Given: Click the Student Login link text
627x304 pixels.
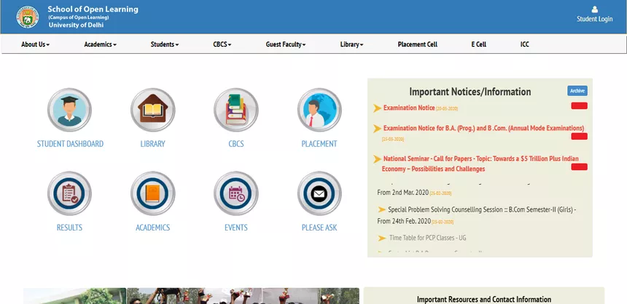Looking at the screenshot, I should click(x=595, y=19).
